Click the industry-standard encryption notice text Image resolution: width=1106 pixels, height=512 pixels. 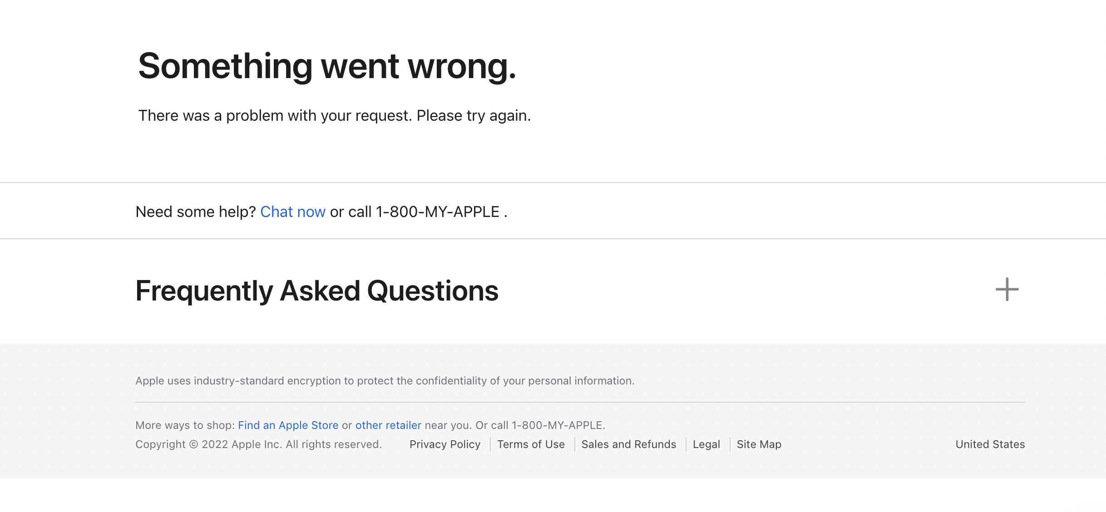[x=385, y=381]
